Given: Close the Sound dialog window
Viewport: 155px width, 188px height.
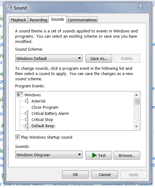Looking at the screenshot, I should 140,6.
